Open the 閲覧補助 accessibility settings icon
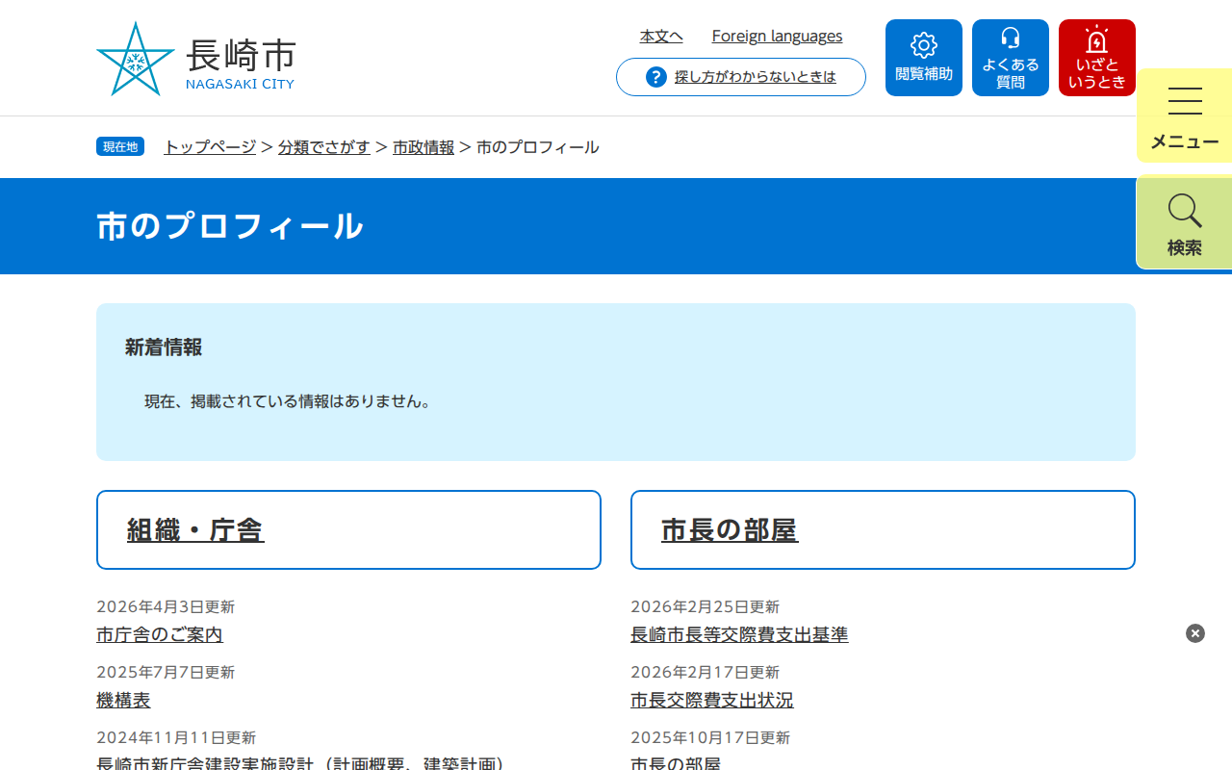 tap(923, 57)
